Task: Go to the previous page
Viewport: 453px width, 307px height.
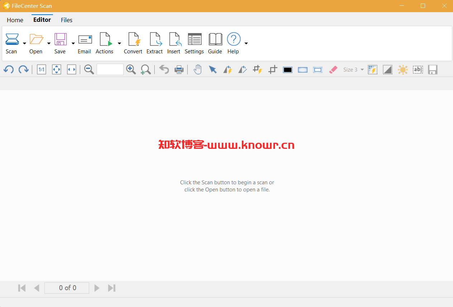Action: click(37, 288)
